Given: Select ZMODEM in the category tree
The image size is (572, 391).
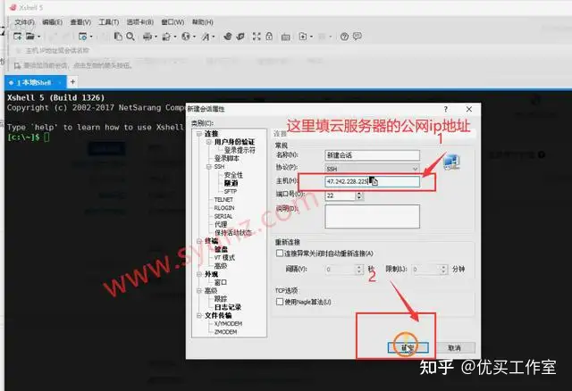Looking at the screenshot, I should (226, 332).
